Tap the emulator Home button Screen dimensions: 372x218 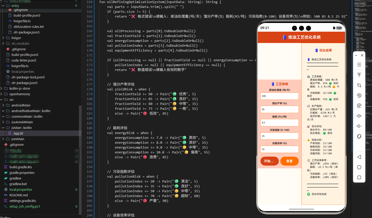[x=359, y=167]
